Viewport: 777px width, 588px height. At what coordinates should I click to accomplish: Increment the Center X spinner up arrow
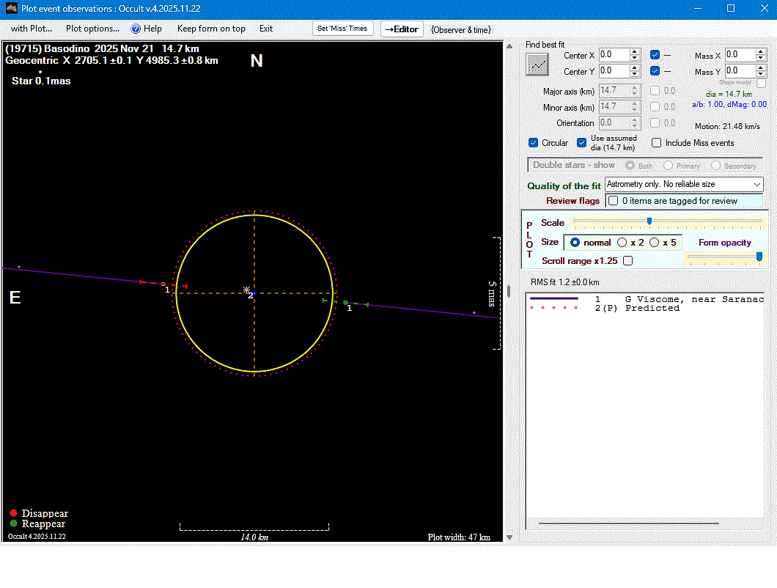635,52
